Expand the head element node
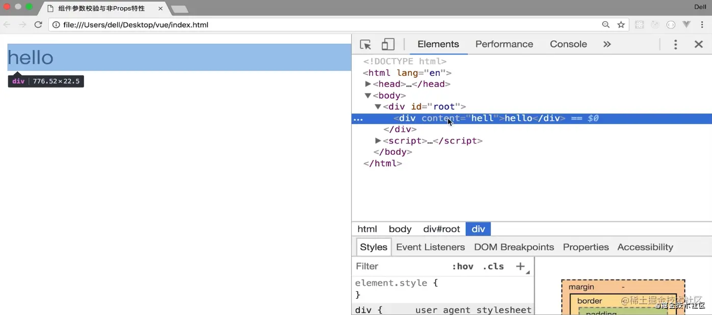The width and height of the screenshot is (712, 315). pos(368,84)
